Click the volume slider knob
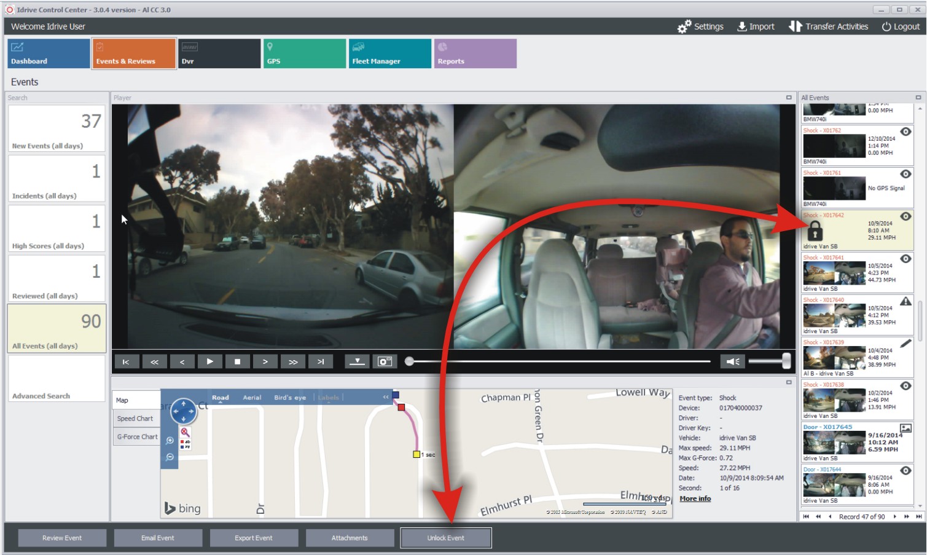The width and height of the screenshot is (927, 555). click(786, 361)
